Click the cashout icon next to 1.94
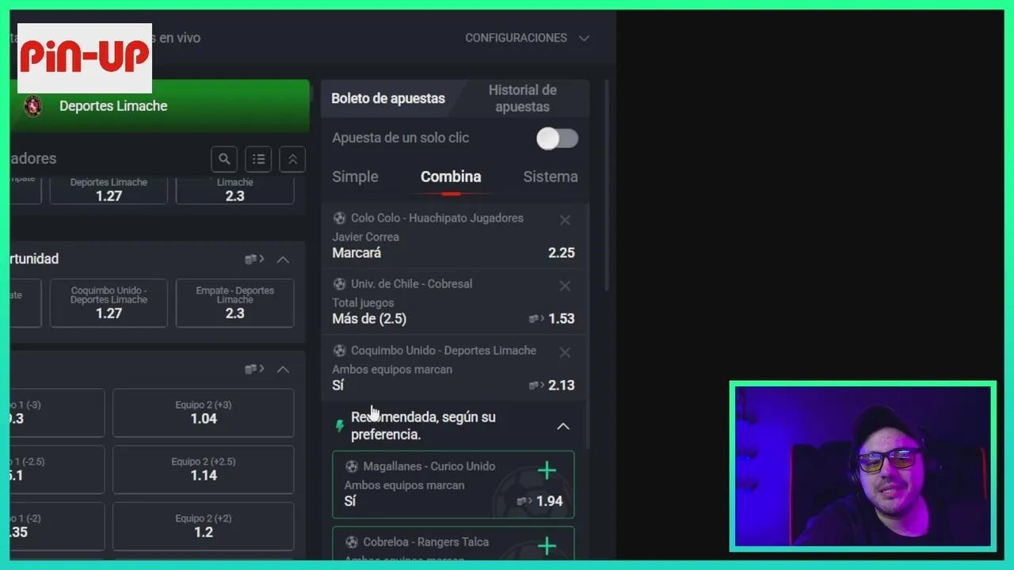This screenshot has width=1014, height=570. point(524,501)
